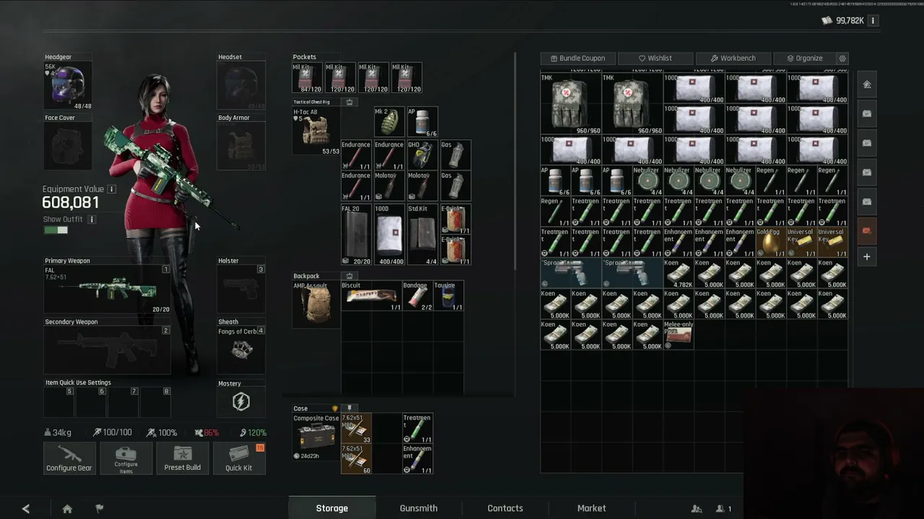Click the Show Outfit info icon

click(x=92, y=219)
